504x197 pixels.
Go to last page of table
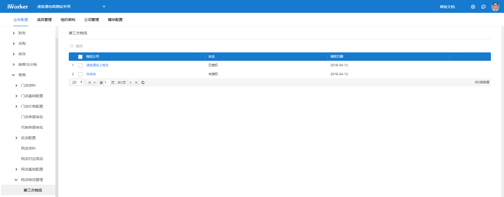point(136,83)
